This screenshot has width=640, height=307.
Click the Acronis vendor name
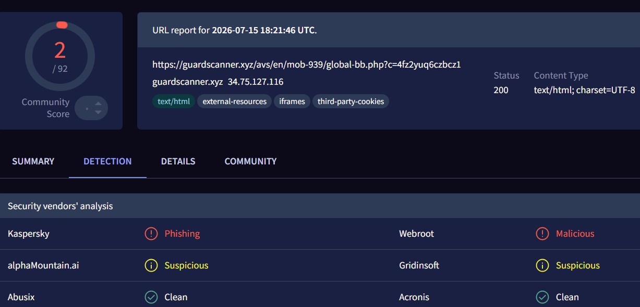tap(414, 297)
